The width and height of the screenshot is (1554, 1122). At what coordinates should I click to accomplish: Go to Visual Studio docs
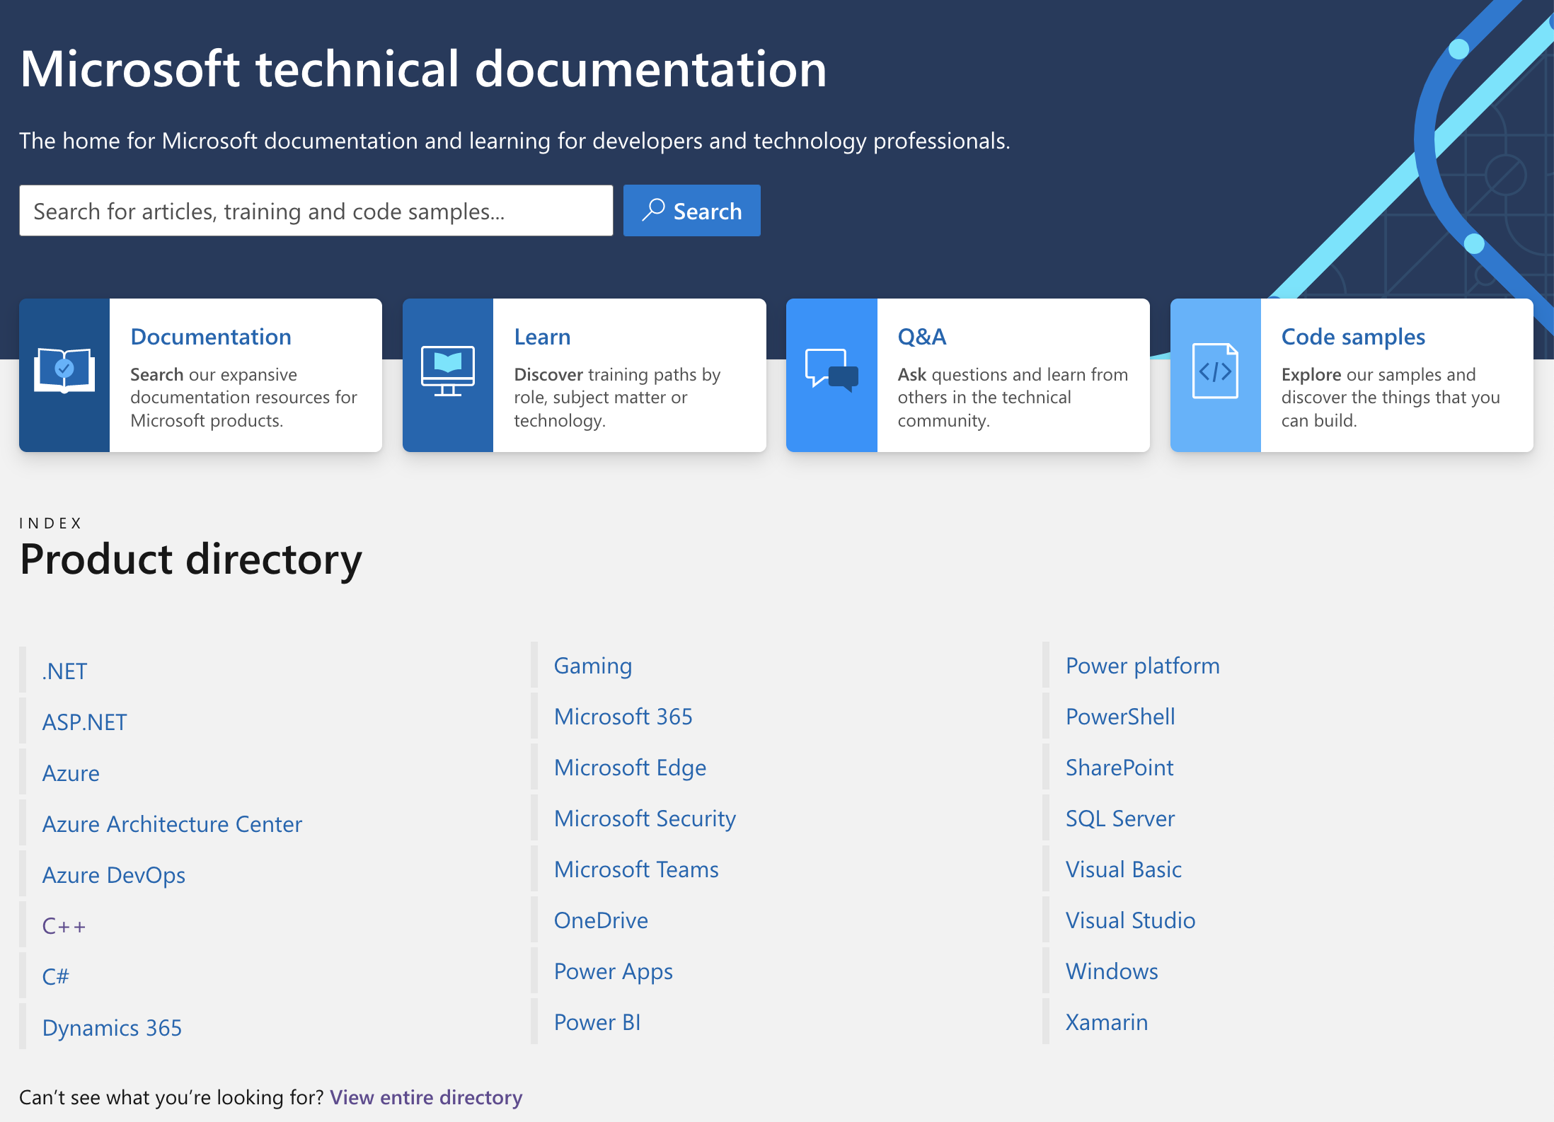click(1131, 920)
